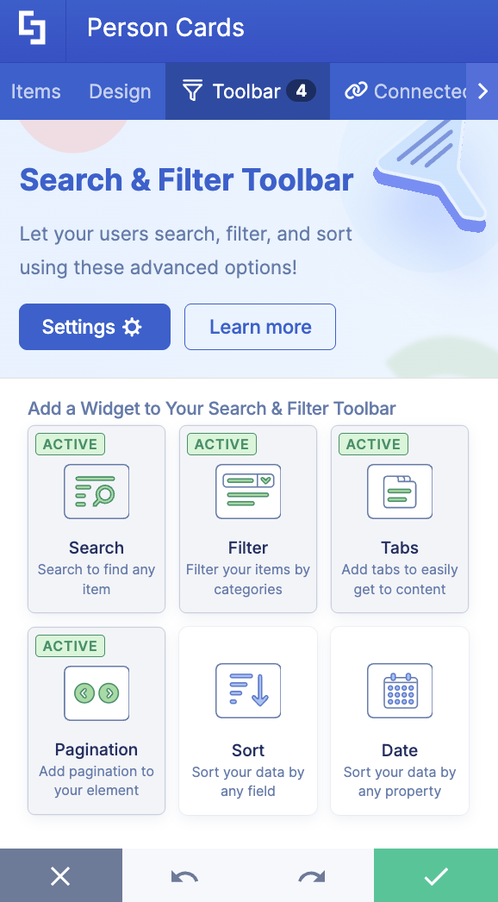This screenshot has height=902, width=498.
Task: Add the Sort widget via its icon
Action: (248, 691)
